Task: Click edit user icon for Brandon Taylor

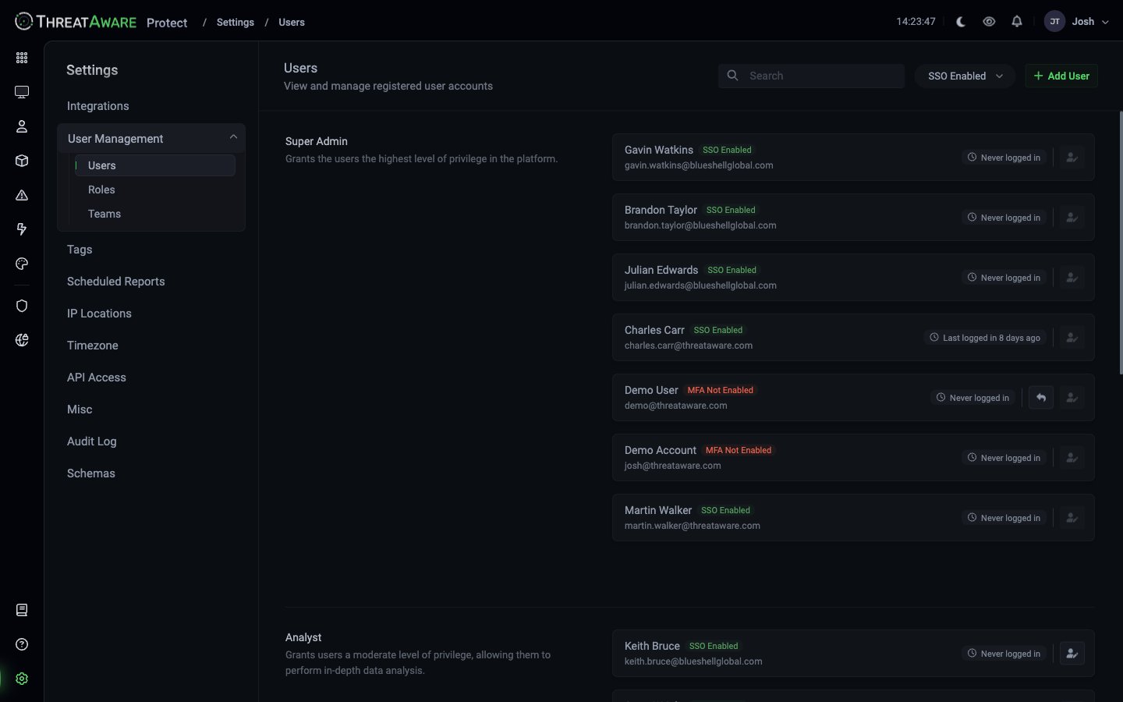Action: tap(1072, 218)
